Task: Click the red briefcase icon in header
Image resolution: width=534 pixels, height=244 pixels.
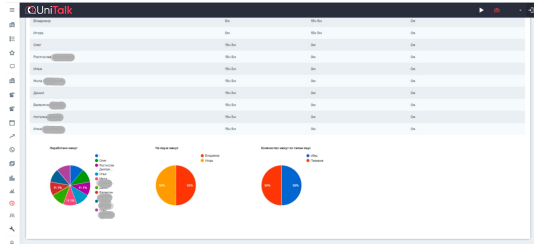Action: 496,10
